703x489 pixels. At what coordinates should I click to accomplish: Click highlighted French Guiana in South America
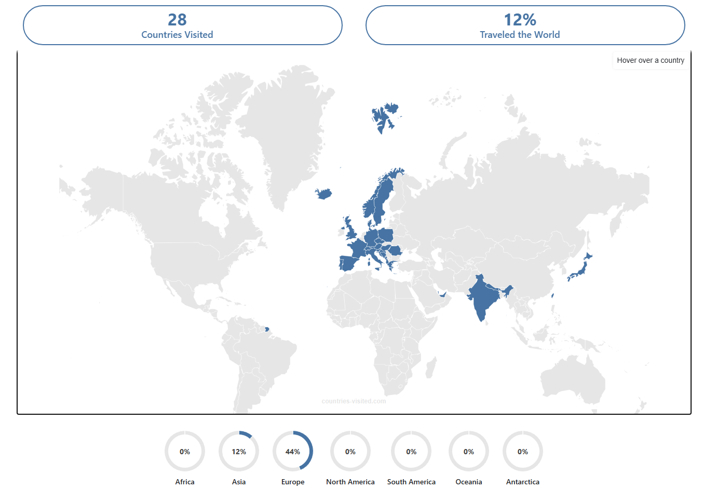click(267, 329)
